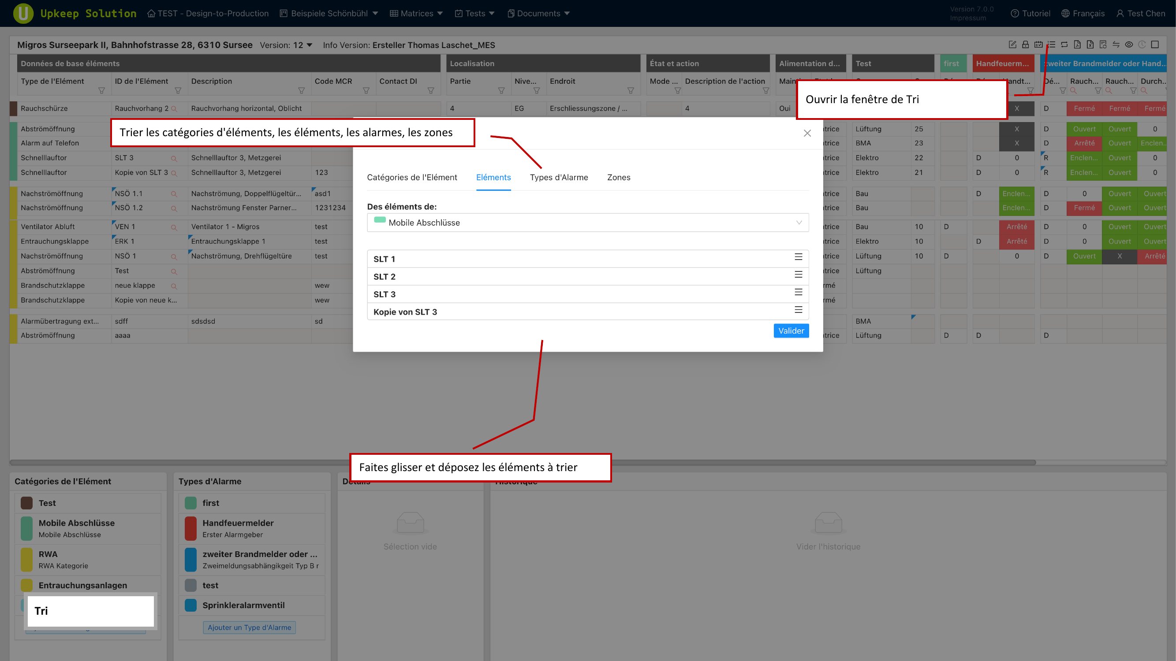Image resolution: width=1176 pixels, height=661 pixels.
Task: Open the sort list icon in toolbar
Action: 1051,44
